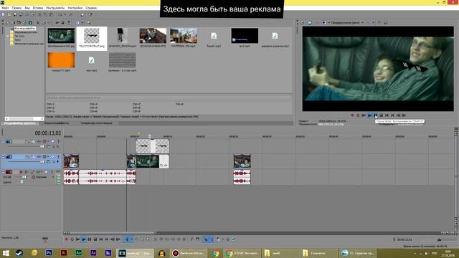
Task: Click the Undo icon in main toolbar
Action: pyautogui.click(x=60, y=14)
